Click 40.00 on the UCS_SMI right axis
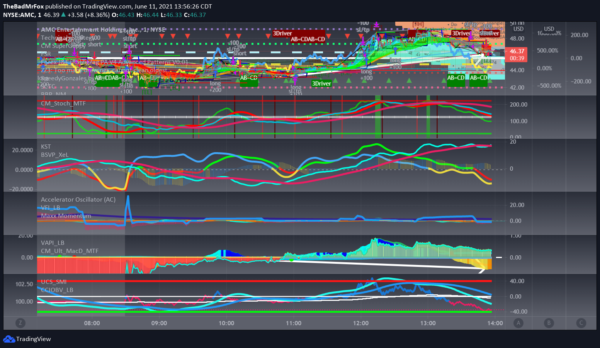This screenshot has width=600, height=348. coord(517,281)
